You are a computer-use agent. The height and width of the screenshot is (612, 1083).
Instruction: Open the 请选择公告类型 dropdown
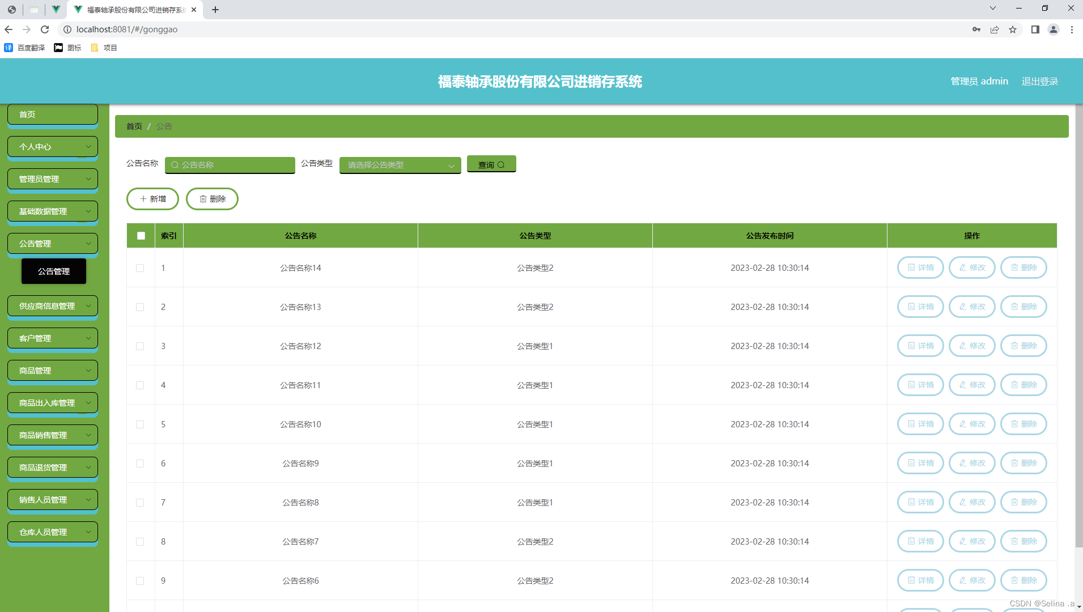pos(400,165)
